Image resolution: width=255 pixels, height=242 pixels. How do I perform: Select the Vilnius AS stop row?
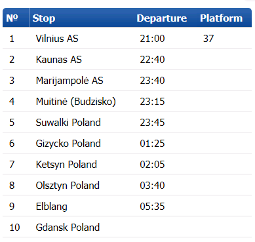[x=127, y=38]
